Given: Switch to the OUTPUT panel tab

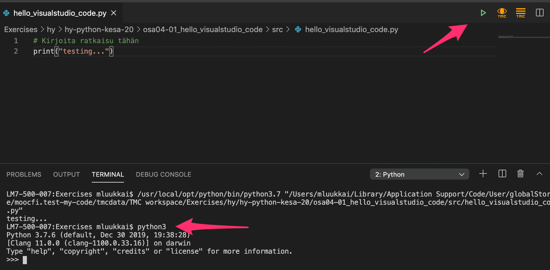Looking at the screenshot, I should coord(66,175).
